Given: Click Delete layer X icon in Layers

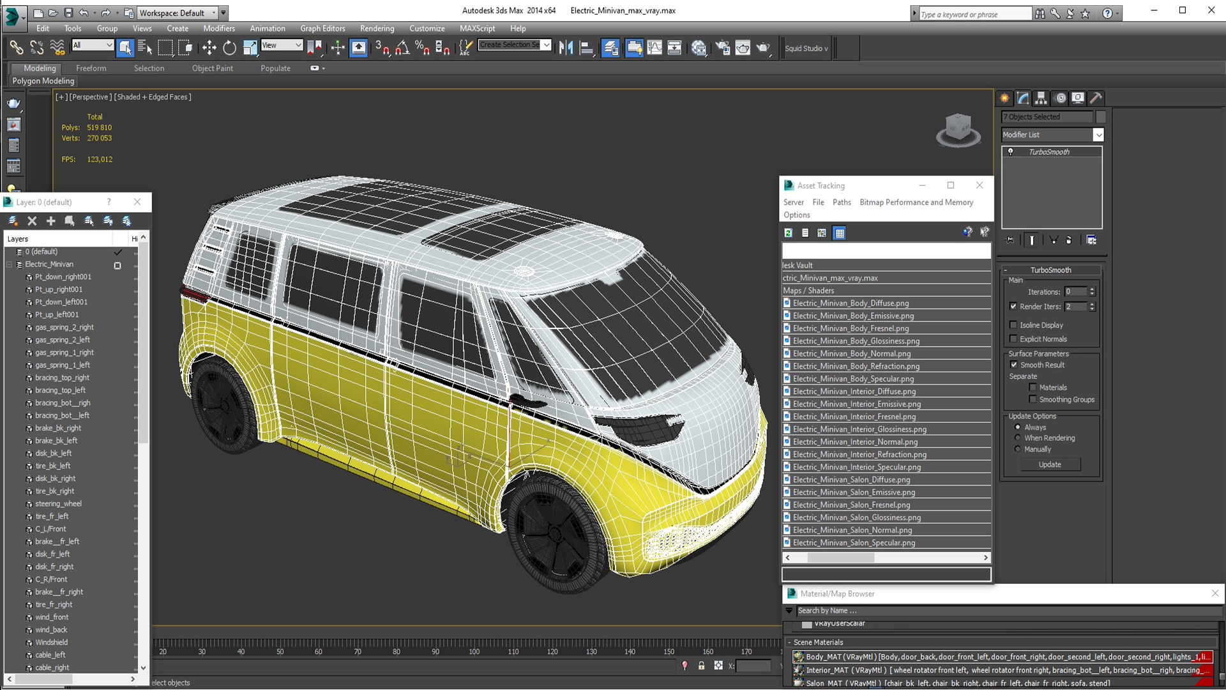Looking at the screenshot, I should pyautogui.click(x=32, y=221).
